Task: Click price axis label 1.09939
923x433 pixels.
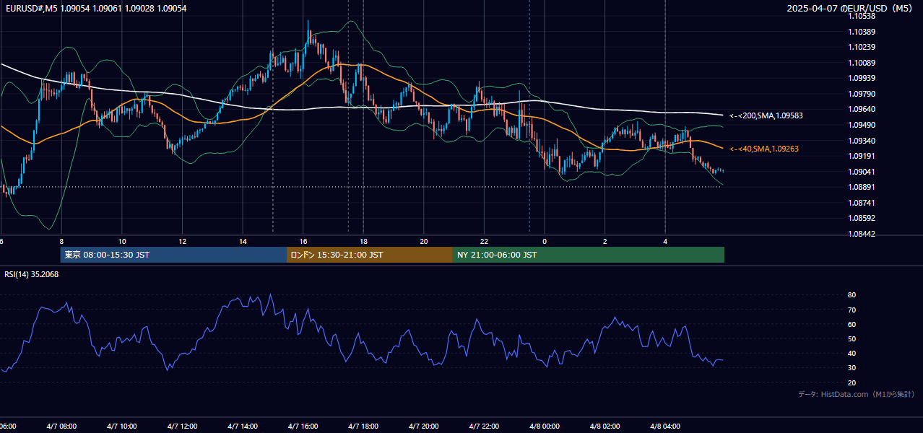Action: [862, 78]
